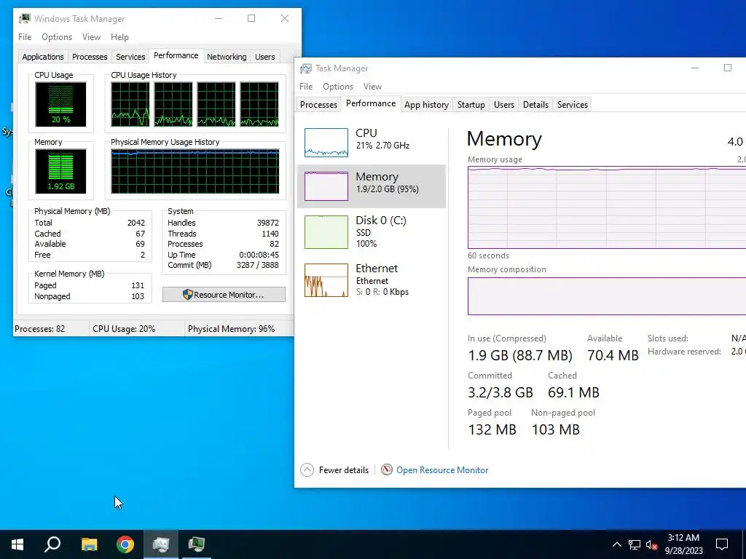The width and height of the screenshot is (746, 559).
Task: Click the CPU Usage 20 % gauge
Action: 60,104
